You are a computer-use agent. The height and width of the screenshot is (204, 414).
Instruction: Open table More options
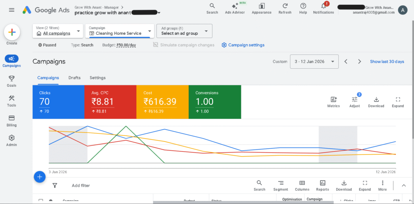[x=382, y=186]
